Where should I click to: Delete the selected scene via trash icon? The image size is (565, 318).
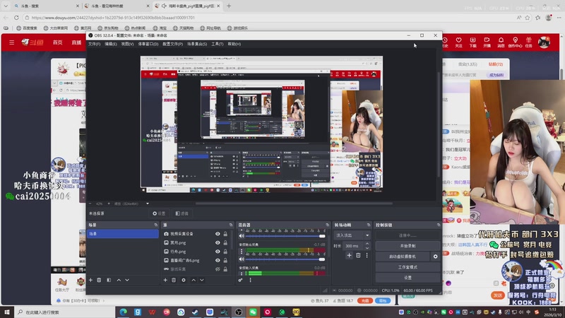[99, 280]
